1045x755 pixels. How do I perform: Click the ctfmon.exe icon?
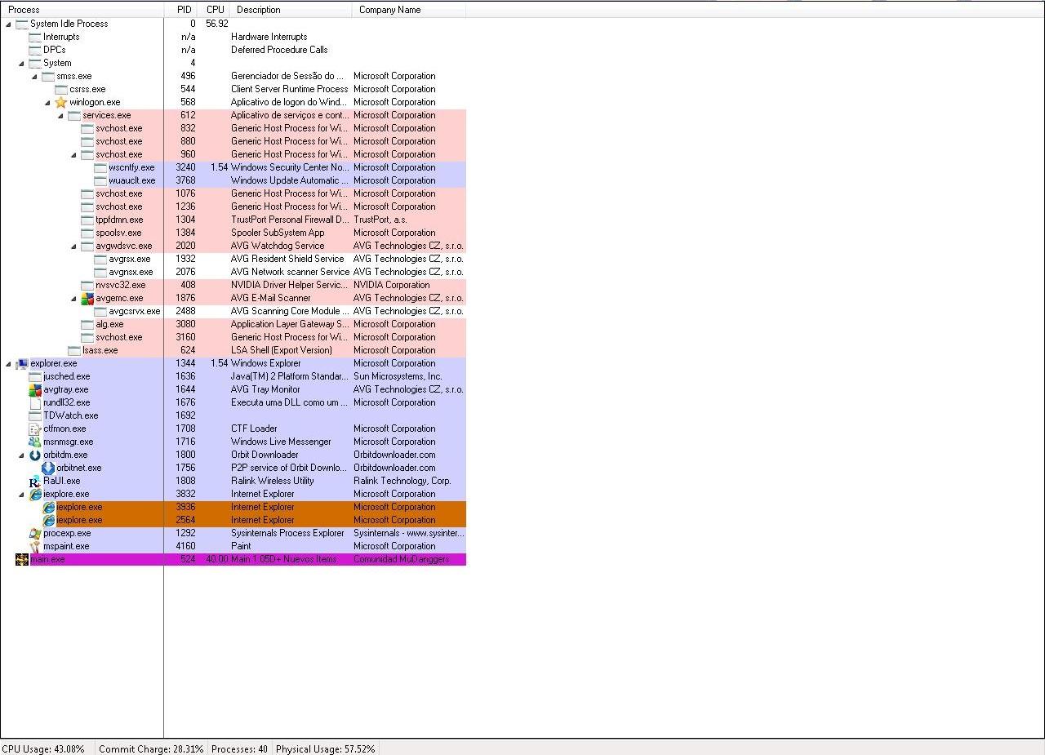tap(35, 429)
